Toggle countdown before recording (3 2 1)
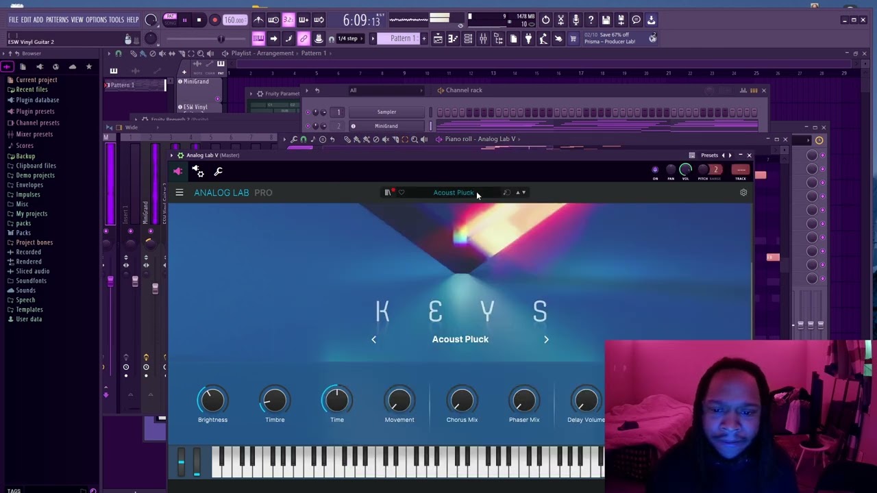 tap(288, 20)
